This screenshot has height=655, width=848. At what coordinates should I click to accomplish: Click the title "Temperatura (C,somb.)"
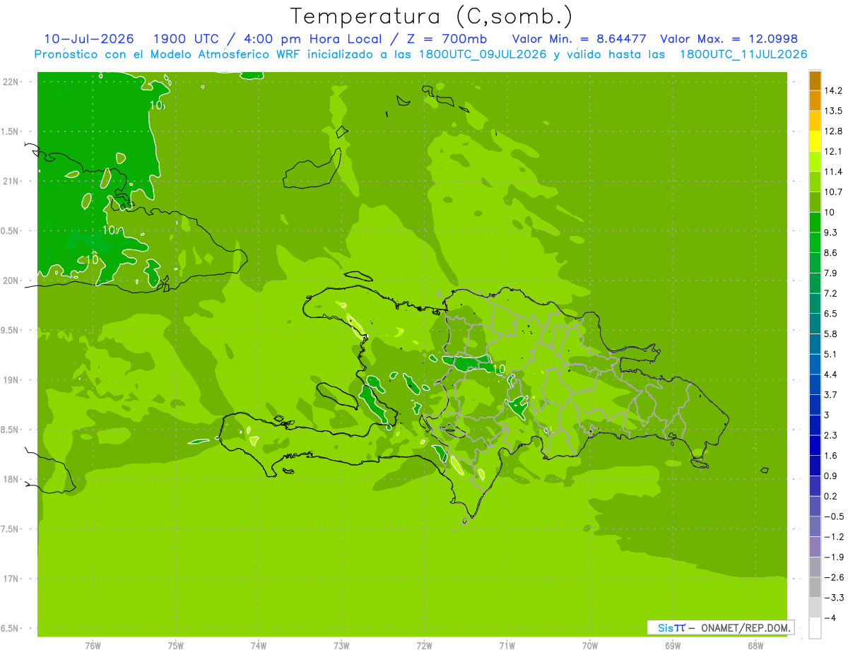(x=431, y=16)
